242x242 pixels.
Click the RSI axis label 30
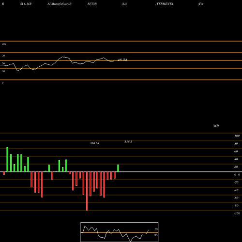pyautogui.click(x=3, y=71)
